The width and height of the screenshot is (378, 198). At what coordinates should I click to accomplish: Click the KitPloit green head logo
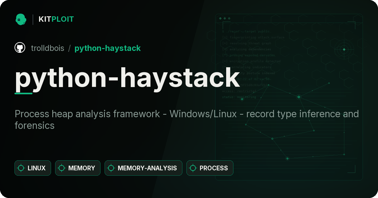(x=21, y=19)
